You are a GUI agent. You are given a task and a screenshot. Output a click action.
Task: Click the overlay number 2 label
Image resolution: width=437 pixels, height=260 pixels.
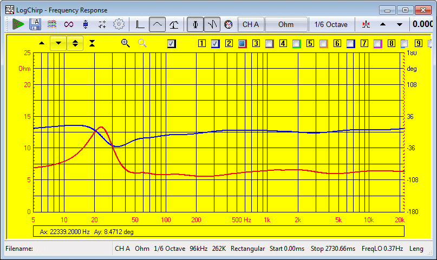pos(229,43)
